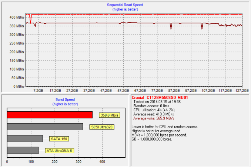Click the '400' burst axis tick label

(102, 161)
